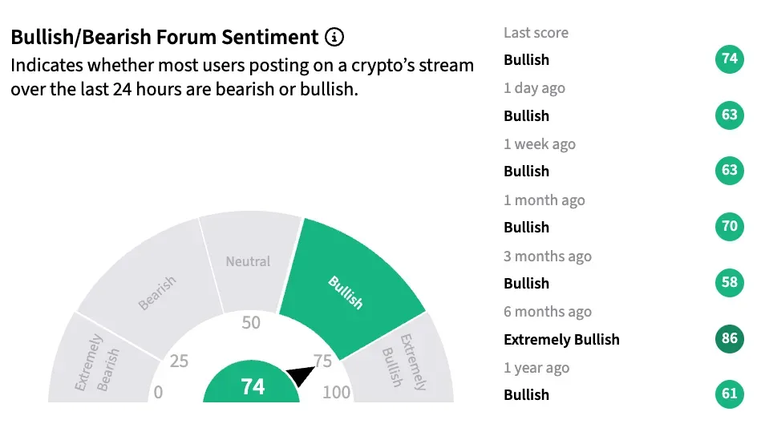This screenshot has width=757, height=436.
Task: Click the 74 value at gauge center
Action: coord(252,386)
